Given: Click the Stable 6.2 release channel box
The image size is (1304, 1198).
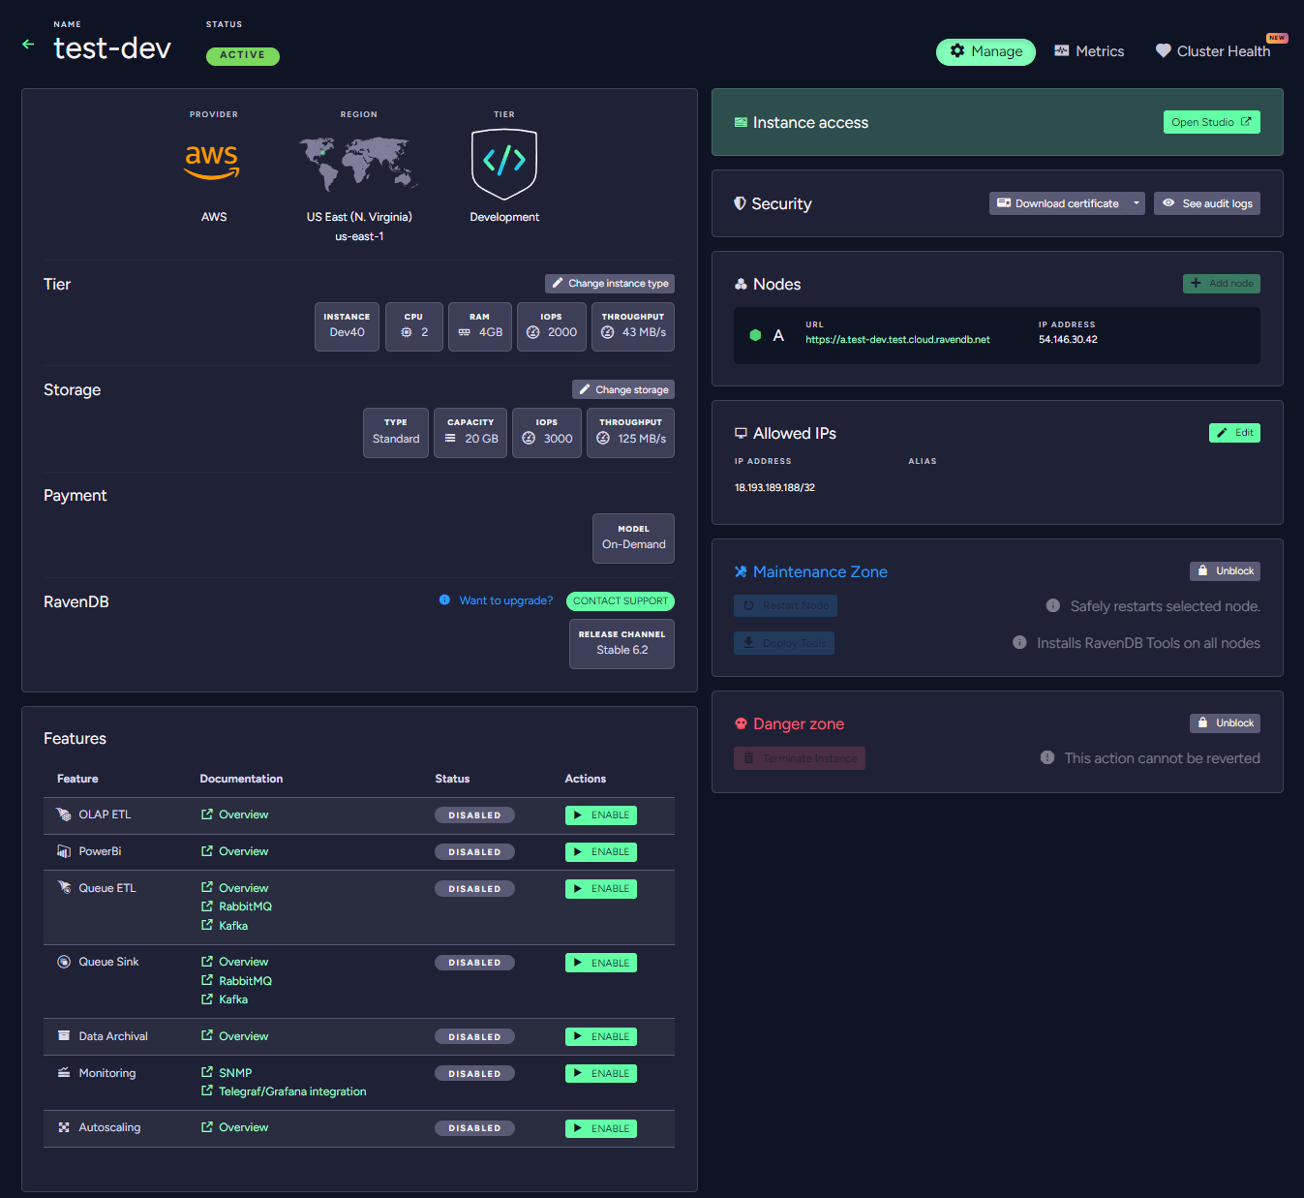Looking at the screenshot, I should (622, 644).
